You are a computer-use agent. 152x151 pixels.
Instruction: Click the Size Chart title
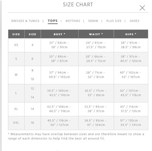(x=78, y=5)
